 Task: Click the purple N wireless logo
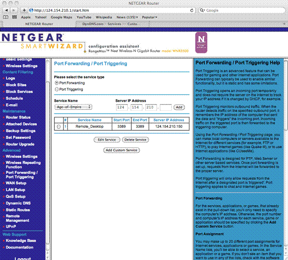[x=201, y=43]
